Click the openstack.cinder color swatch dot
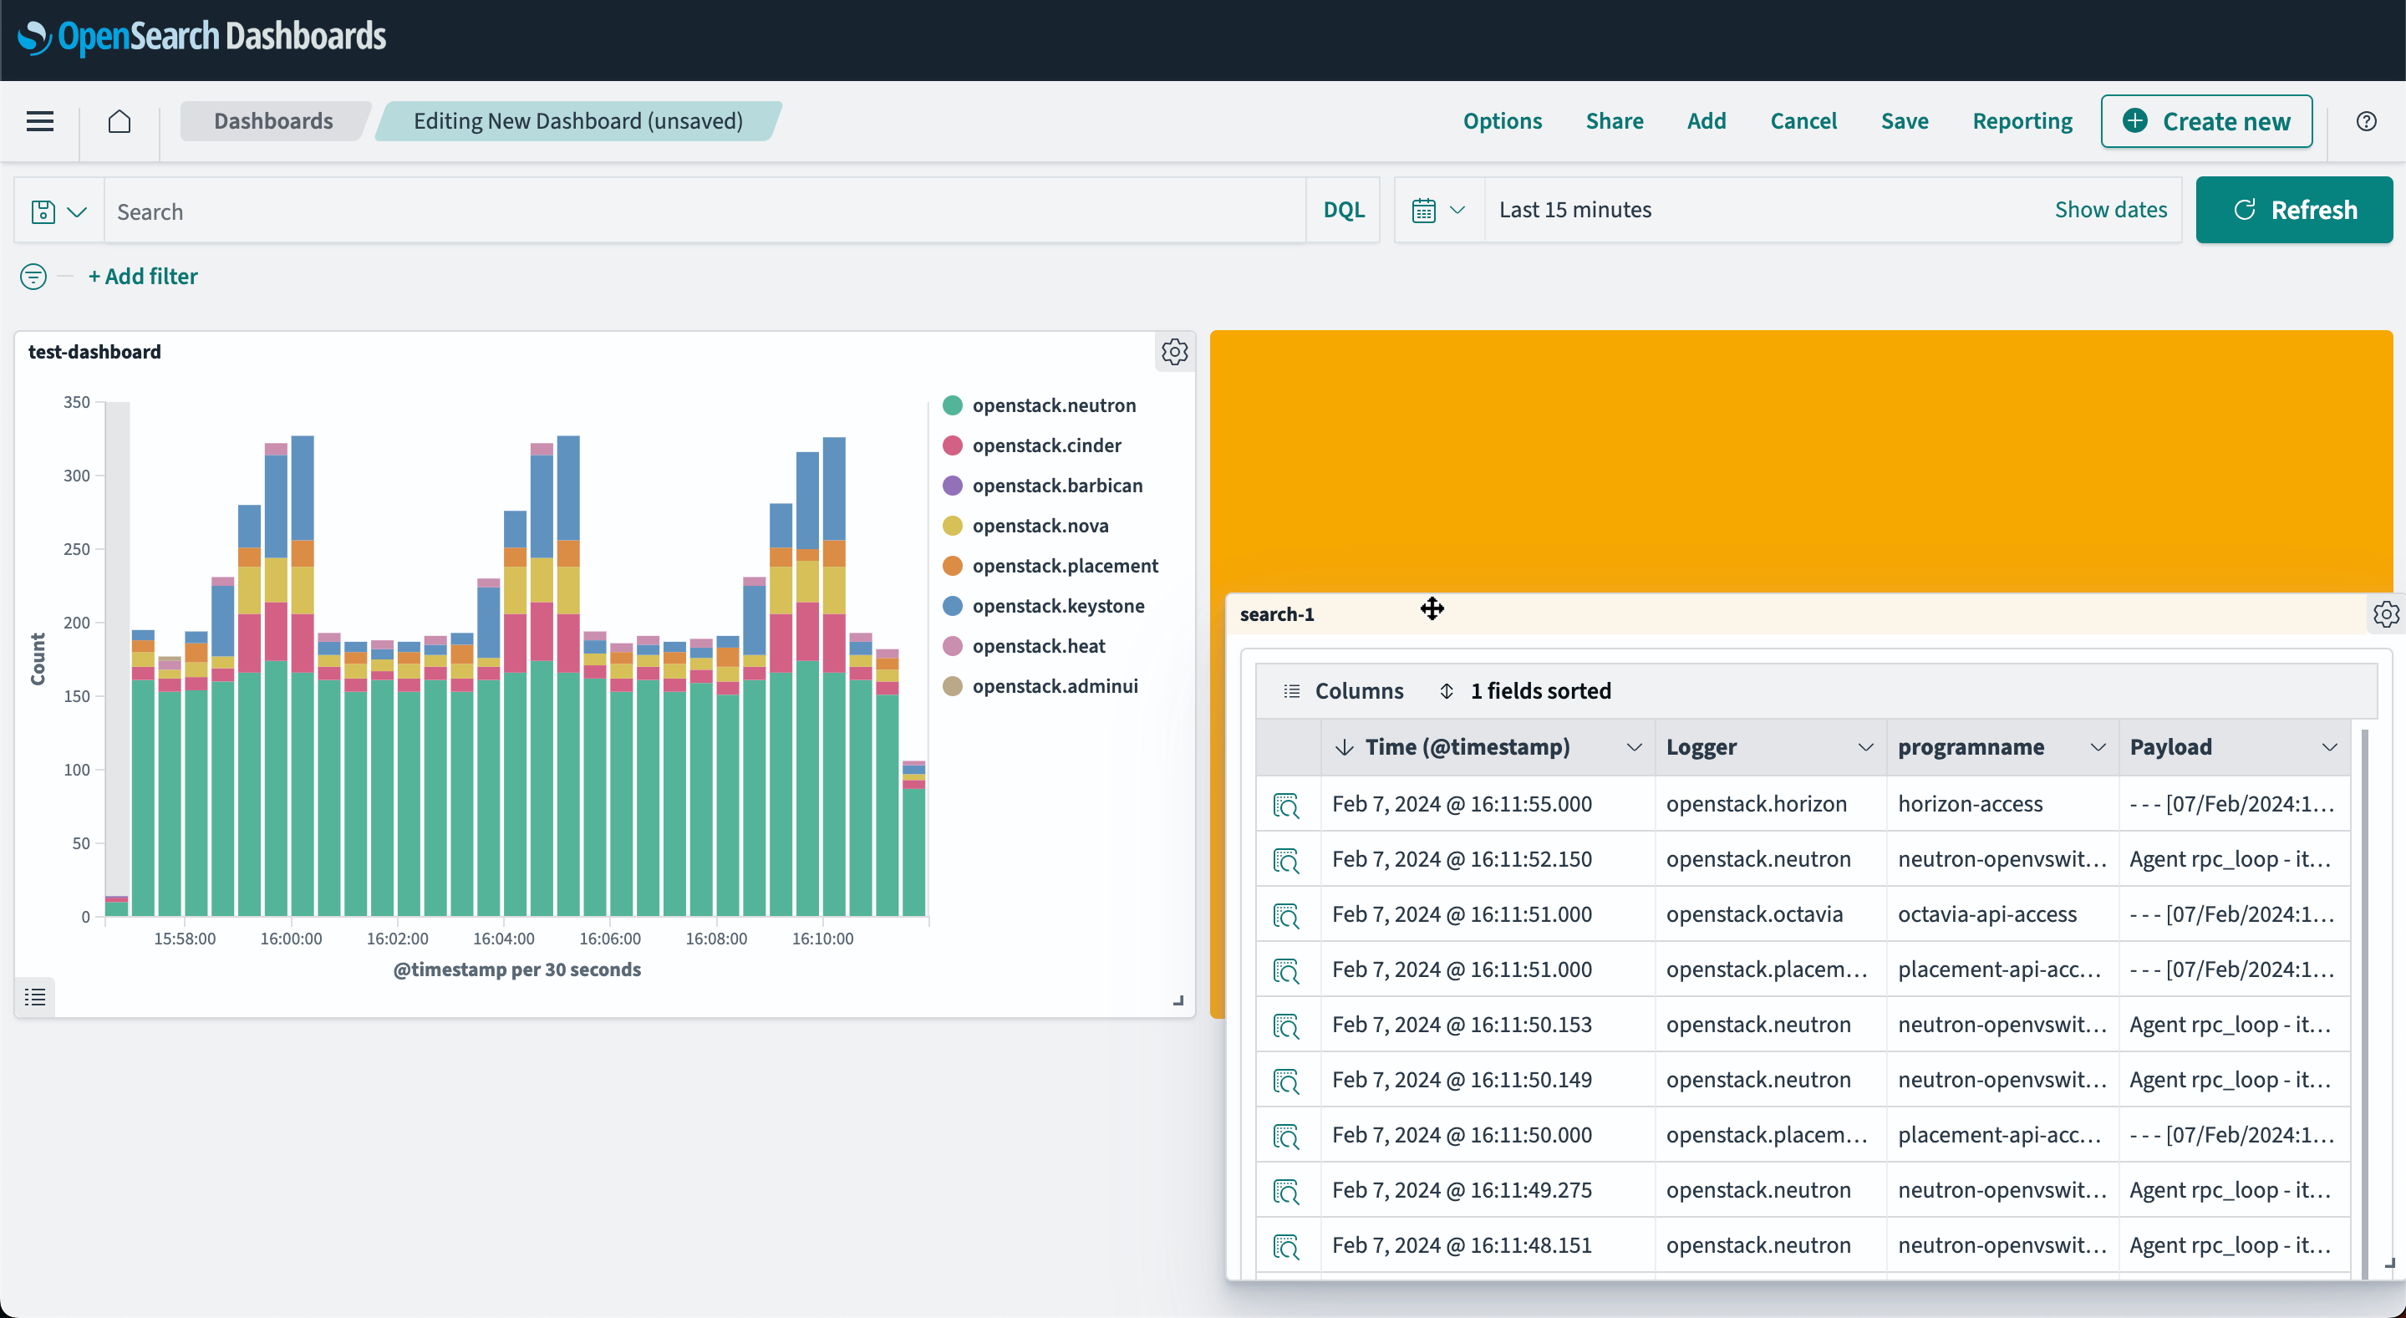Viewport: 2406px width, 1318px height. tap(952, 445)
